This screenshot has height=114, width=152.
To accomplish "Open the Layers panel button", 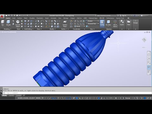I will point(122,23).
